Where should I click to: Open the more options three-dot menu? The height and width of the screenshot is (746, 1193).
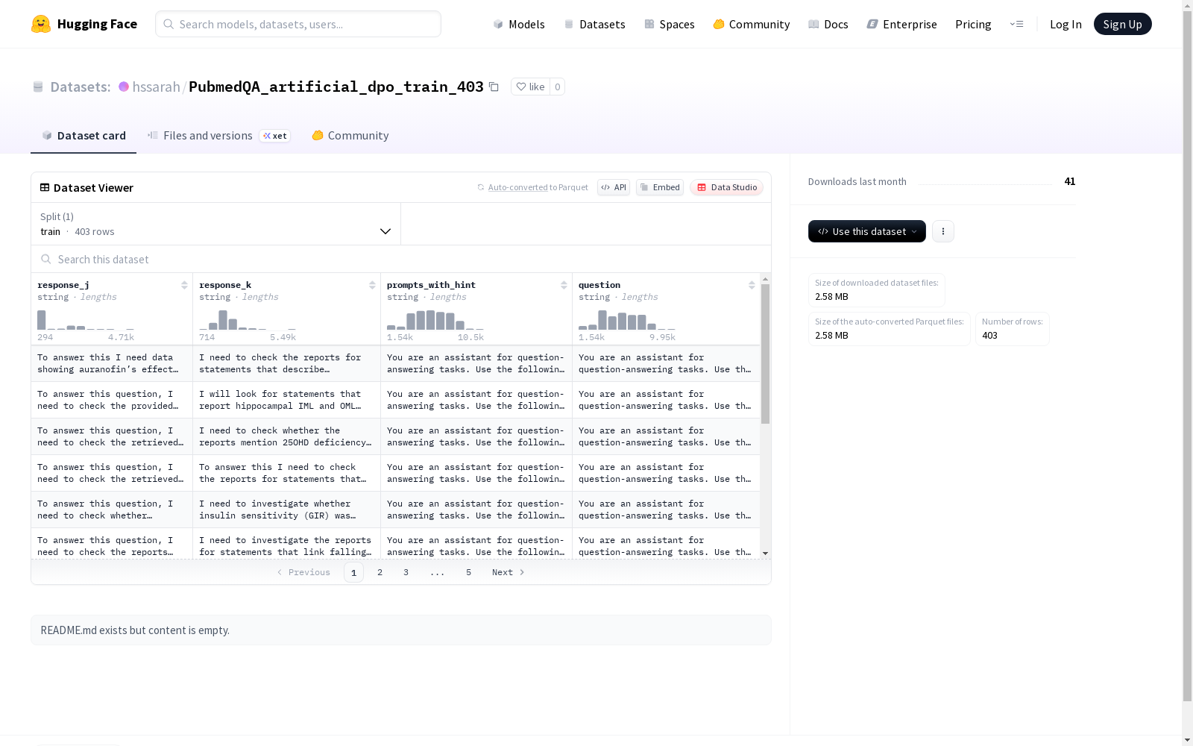(943, 231)
